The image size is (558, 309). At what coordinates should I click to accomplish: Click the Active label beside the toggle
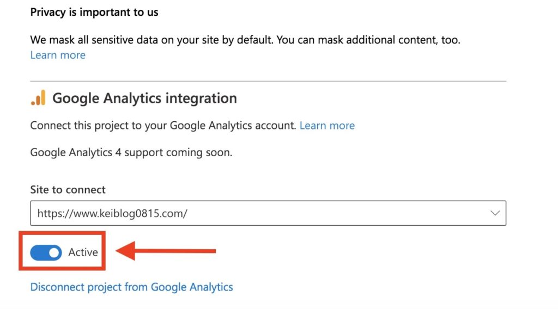point(83,252)
